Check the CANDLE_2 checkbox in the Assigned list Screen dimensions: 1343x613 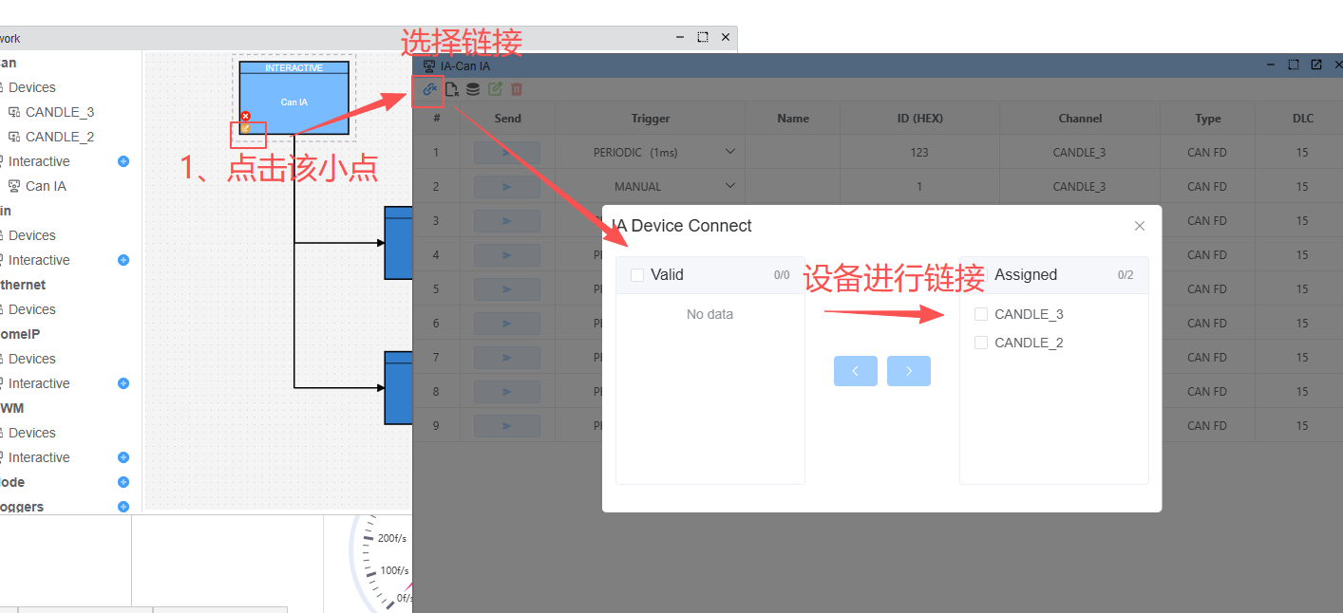981,343
